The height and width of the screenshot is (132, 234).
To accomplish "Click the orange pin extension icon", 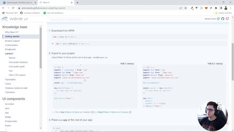I will point(211,8).
